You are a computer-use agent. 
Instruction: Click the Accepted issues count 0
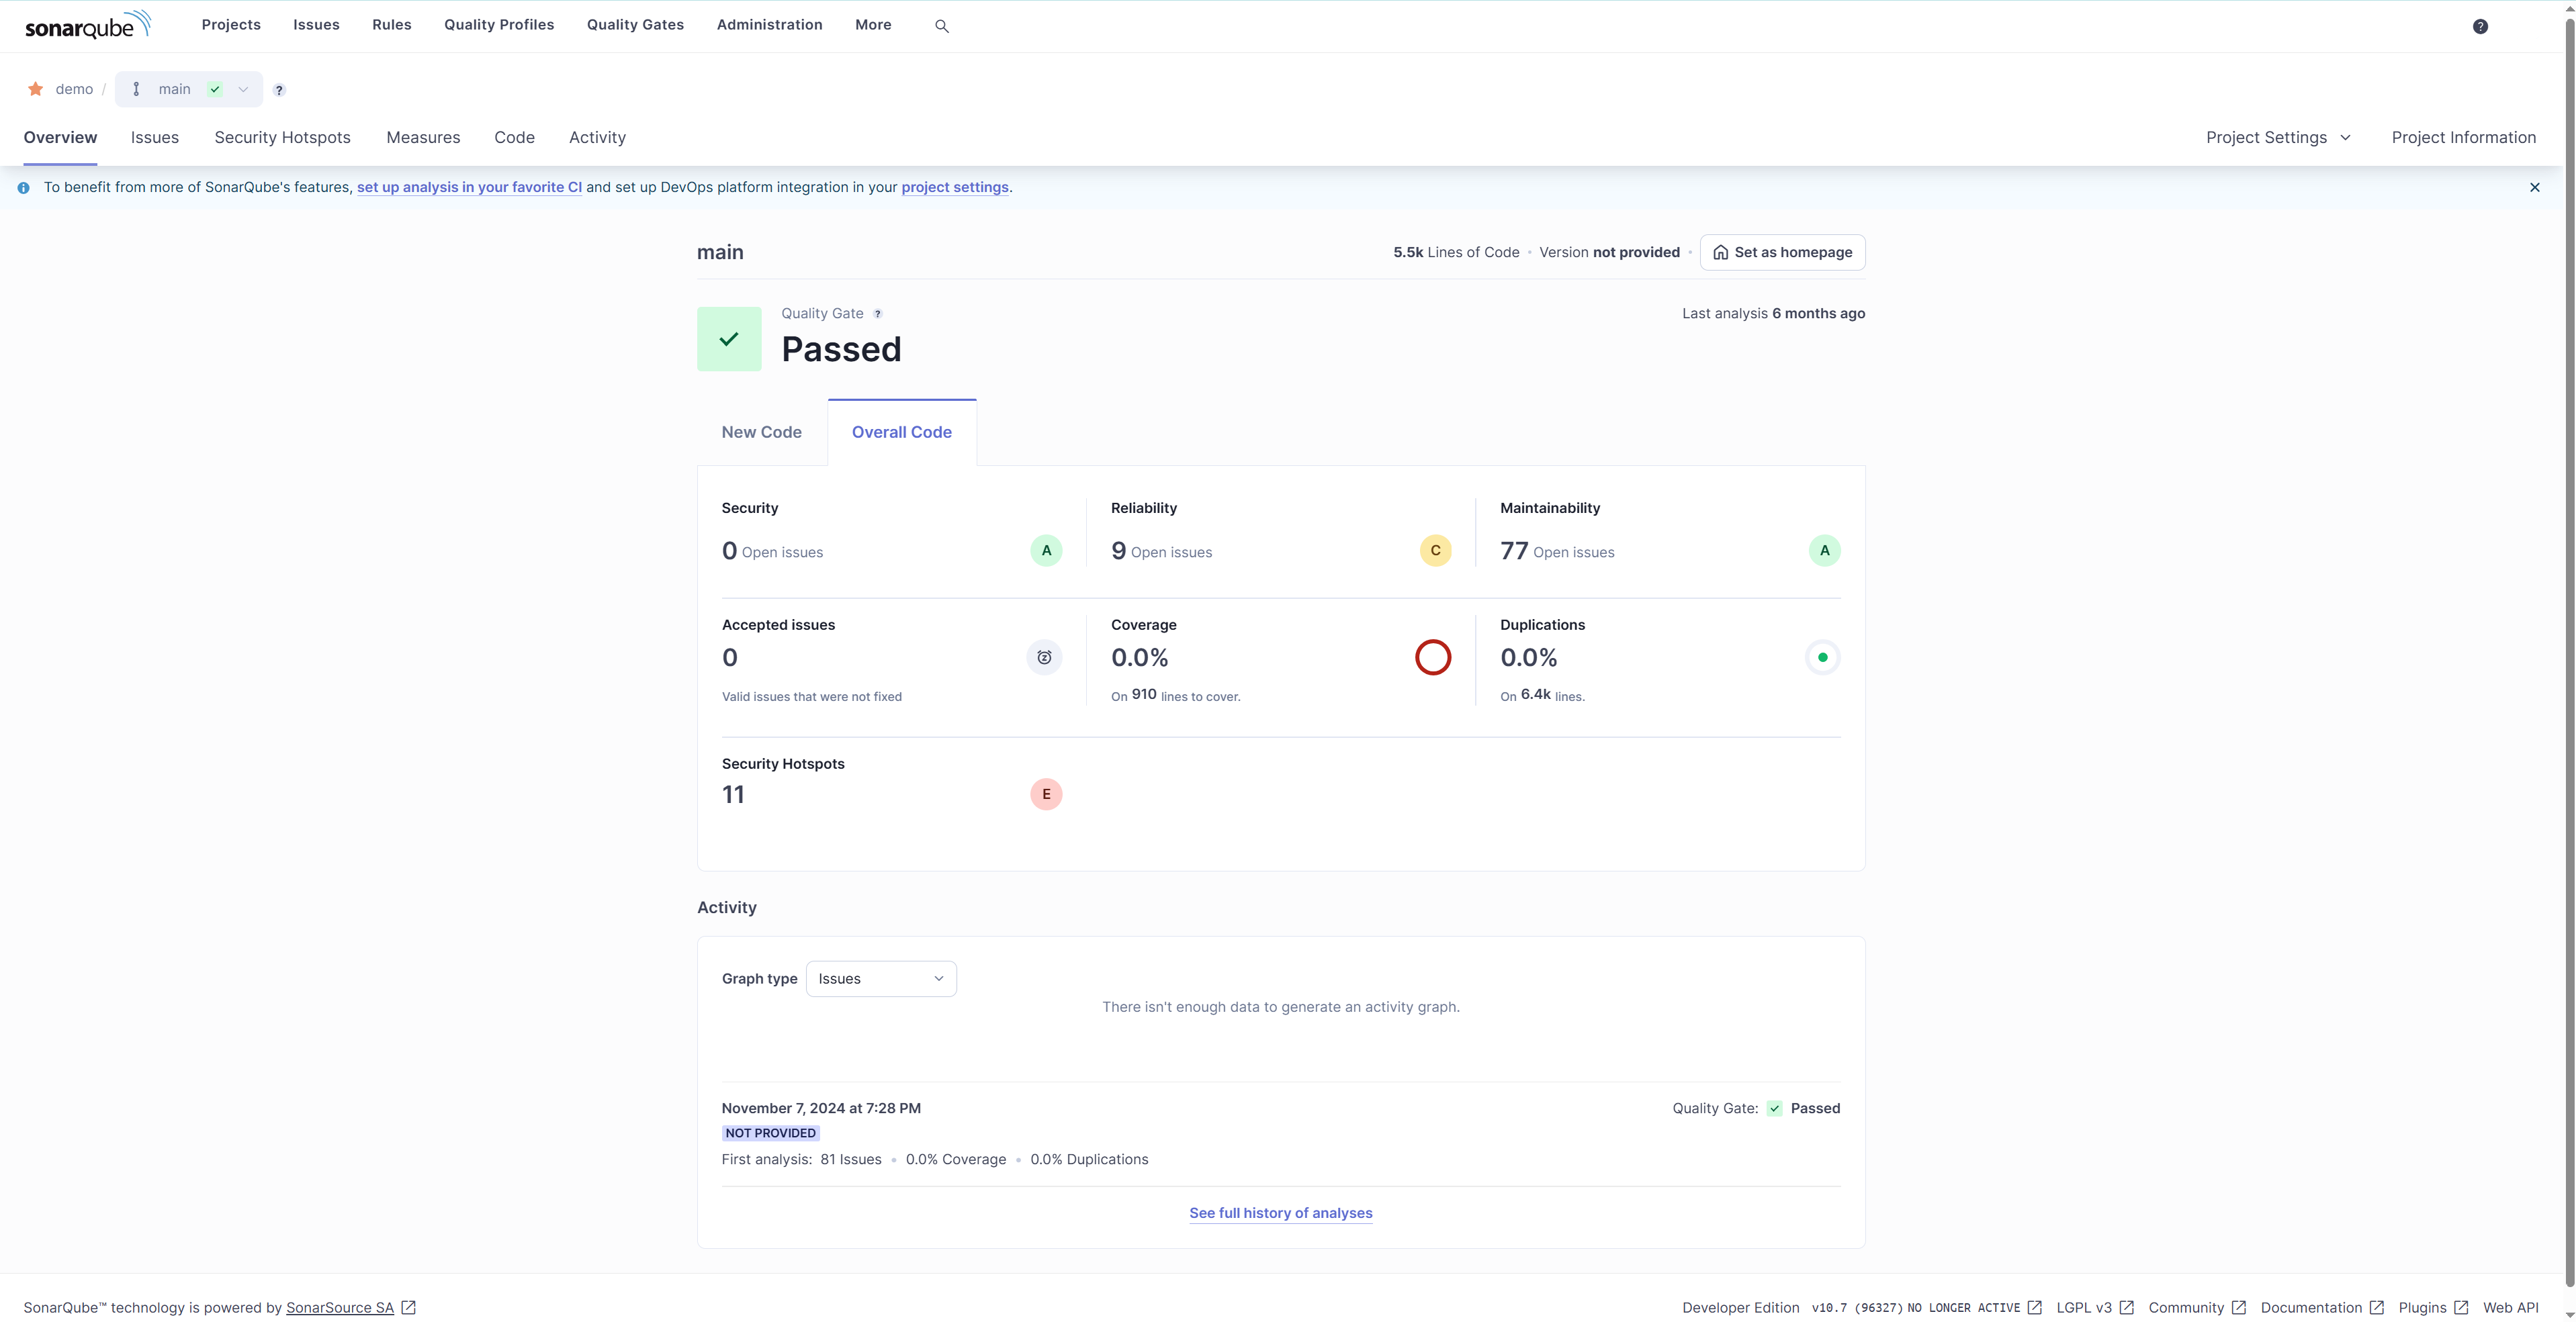click(x=730, y=659)
